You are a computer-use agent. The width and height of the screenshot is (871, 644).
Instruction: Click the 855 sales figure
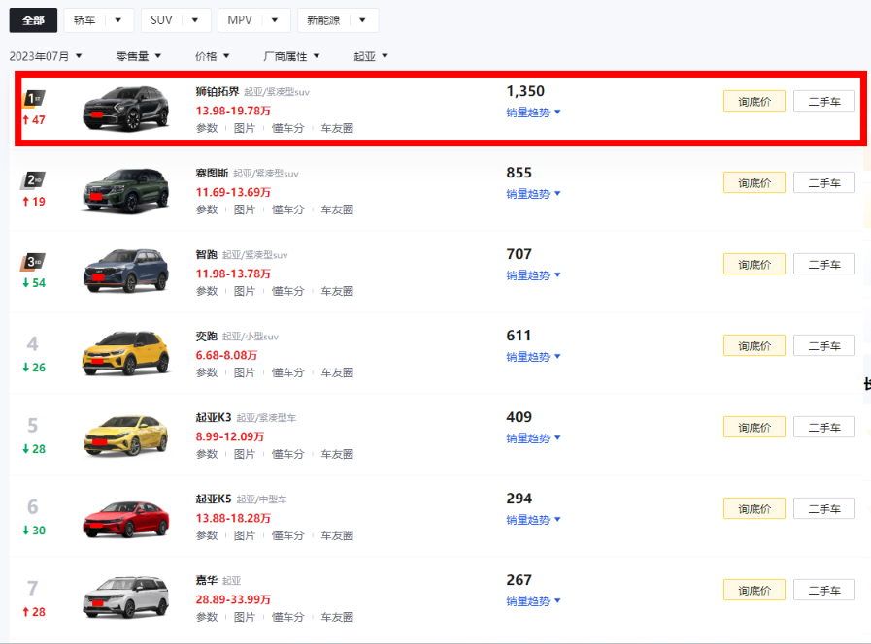(519, 173)
